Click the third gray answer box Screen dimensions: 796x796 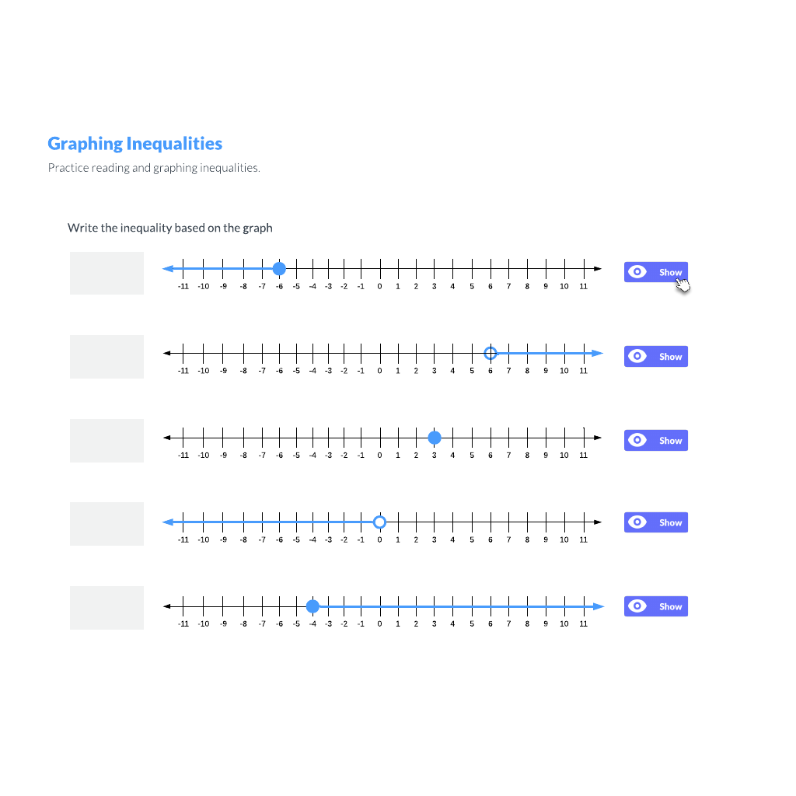[x=106, y=441]
